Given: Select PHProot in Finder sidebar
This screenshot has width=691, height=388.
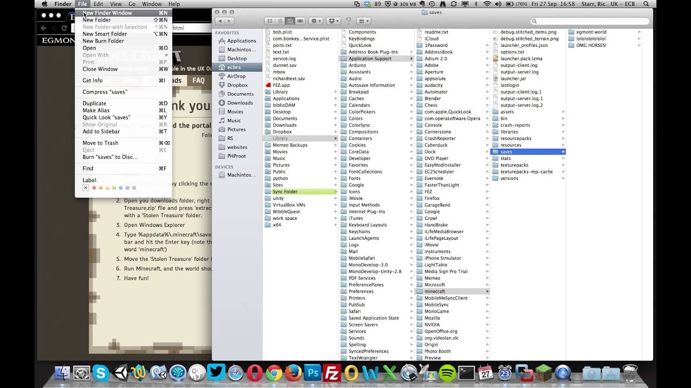Looking at the screenshot, I should click(x=237, y=156).
